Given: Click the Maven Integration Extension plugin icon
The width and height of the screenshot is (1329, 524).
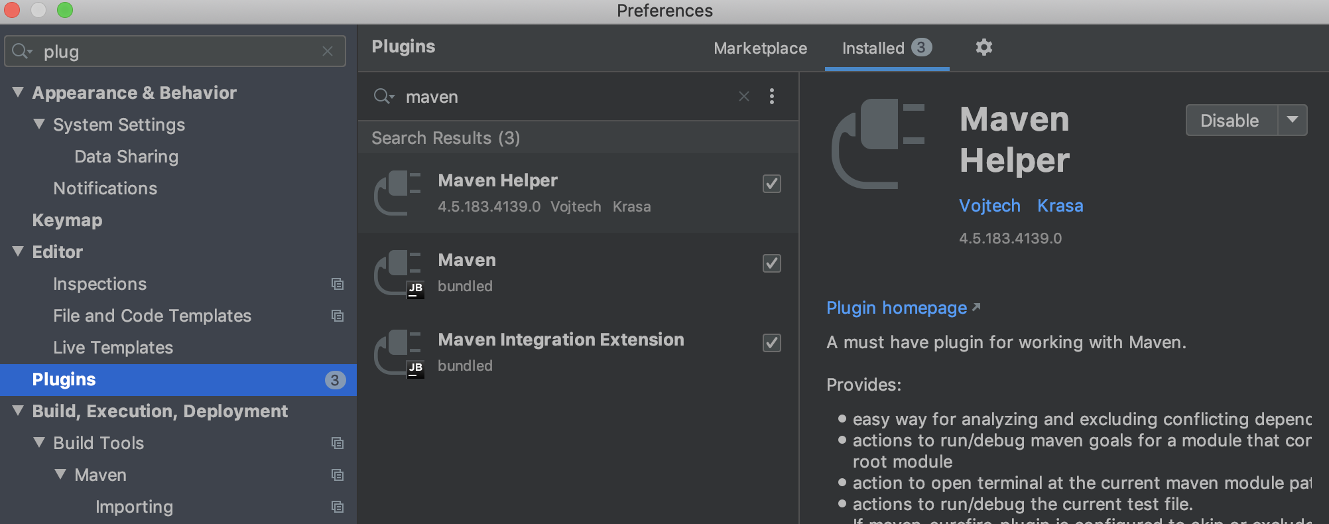Looking at the screenshot, I should coord(398,352).
